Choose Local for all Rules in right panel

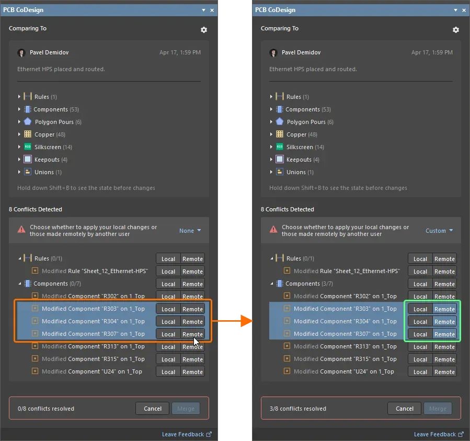[420, 258]
